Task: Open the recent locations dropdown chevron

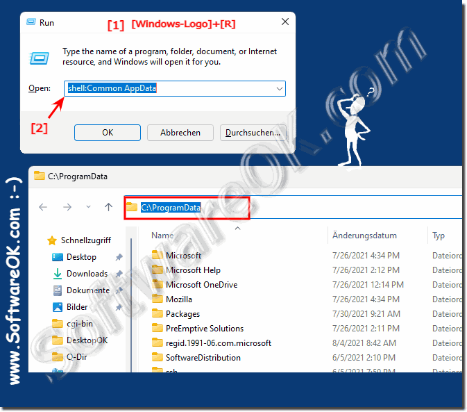Action: coord(88,206)
